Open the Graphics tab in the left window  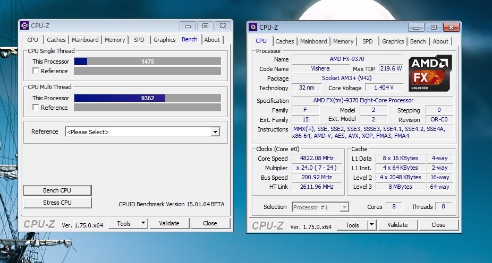(x=164, y=40)
